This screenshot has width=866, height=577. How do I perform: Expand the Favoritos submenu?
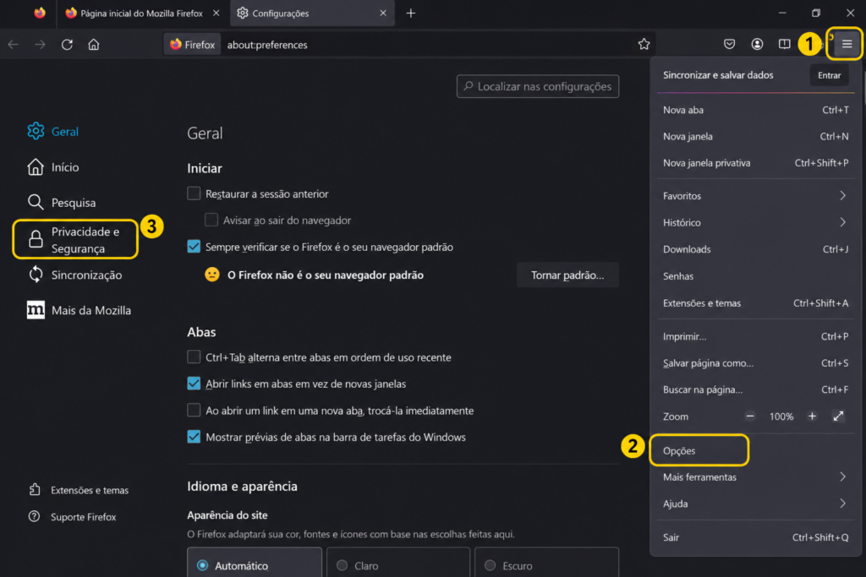pos(755,196)
